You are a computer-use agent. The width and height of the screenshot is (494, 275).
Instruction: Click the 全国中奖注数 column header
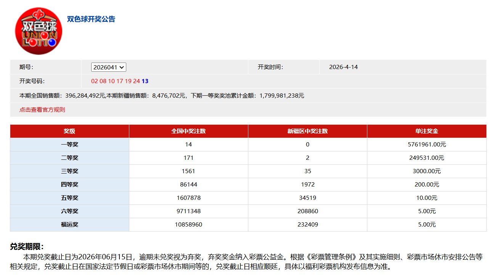pos(188,131)
